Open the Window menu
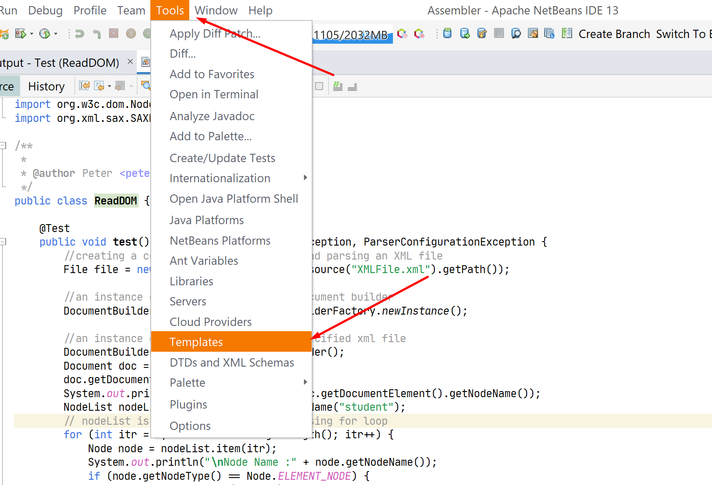 coord(216,10)
